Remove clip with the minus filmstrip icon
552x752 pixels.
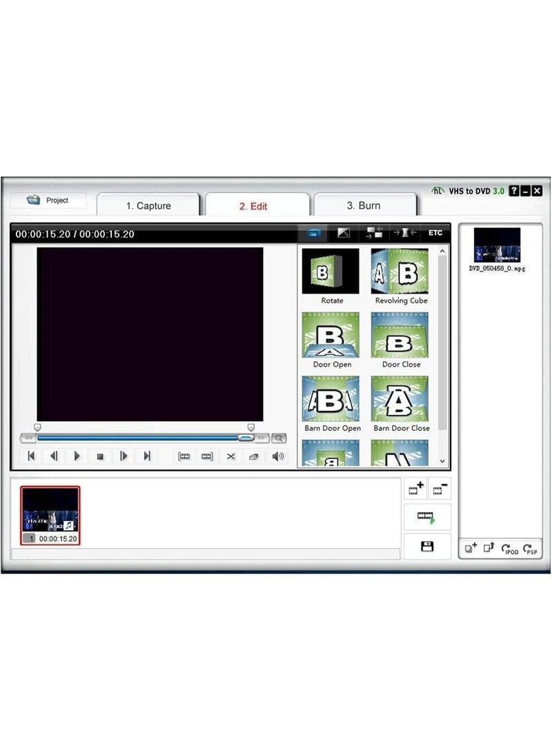440,488
